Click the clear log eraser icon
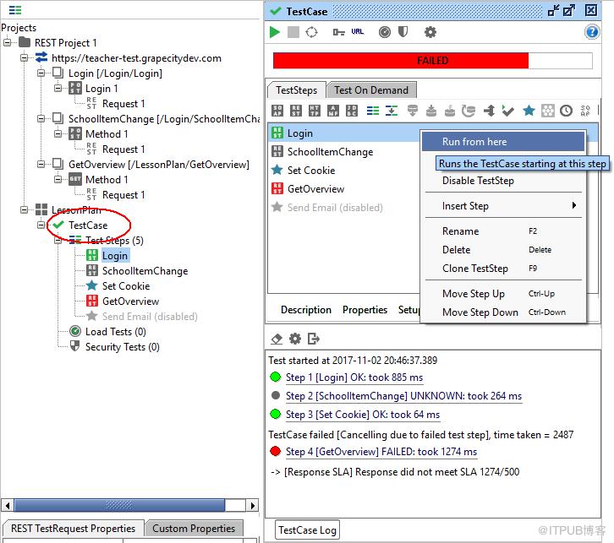This screenshot has height=543, width=614. point(277,339)
